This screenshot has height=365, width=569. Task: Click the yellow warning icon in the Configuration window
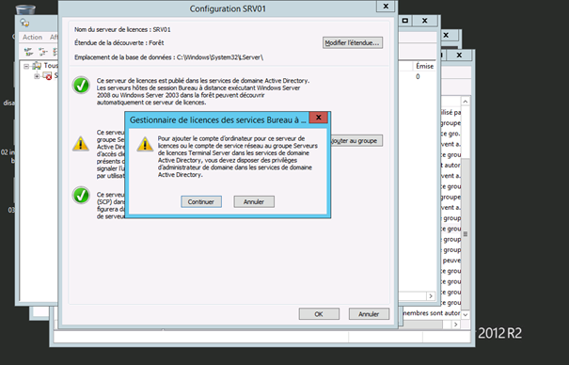pos(81,144)
